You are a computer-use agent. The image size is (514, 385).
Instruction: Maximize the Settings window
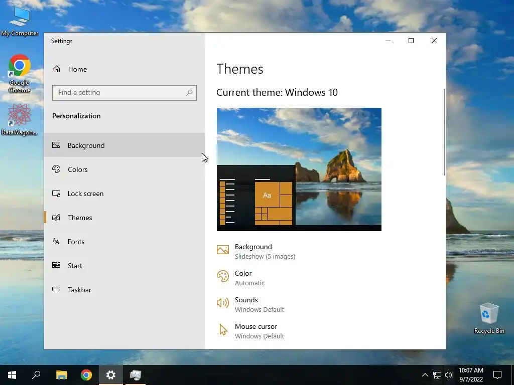pos(411,41)
